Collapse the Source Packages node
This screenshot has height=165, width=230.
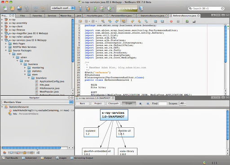click(x=6, y=51)
